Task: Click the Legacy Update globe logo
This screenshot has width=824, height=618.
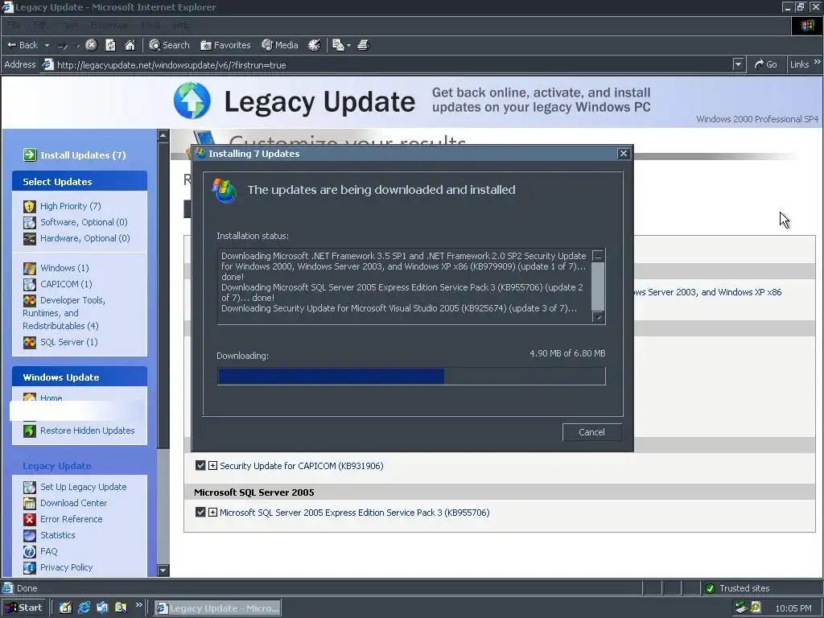Action: [192, 101]
